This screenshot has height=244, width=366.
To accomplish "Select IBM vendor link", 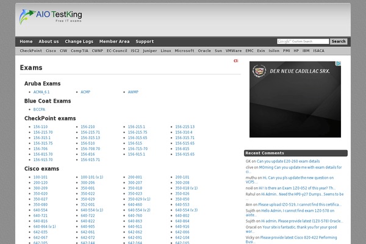I will (306, 51).
